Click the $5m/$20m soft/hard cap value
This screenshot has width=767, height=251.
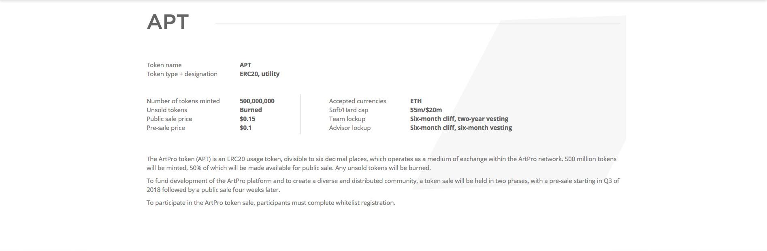pos(426,110)
